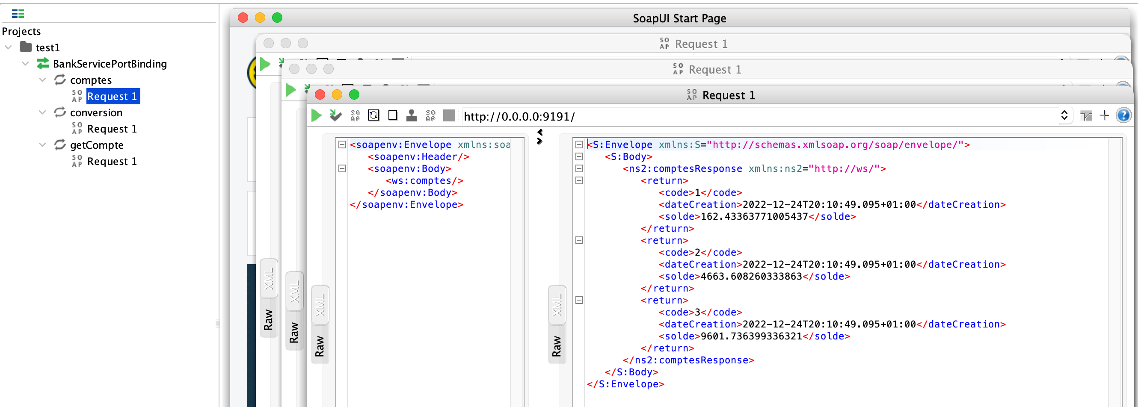Image resolution: width=1138 pixels, height=407 pixels.
Task: Switch response editor to the Raw tab
Action: tap(557, 345)
